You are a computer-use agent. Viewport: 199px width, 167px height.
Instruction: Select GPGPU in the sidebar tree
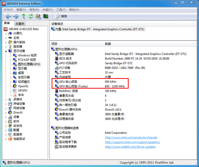tap(23, 91)
